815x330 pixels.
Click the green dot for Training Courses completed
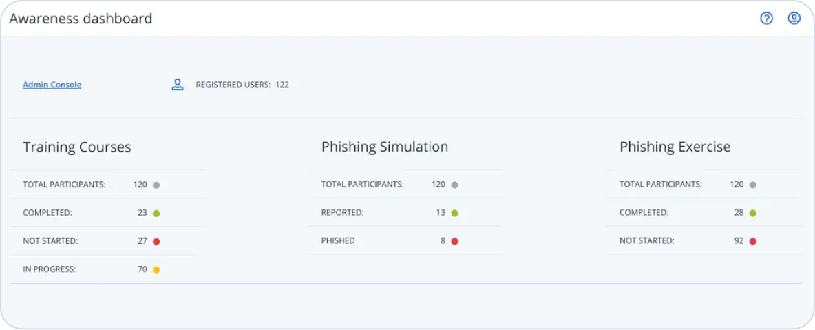(x=156, y=213)
